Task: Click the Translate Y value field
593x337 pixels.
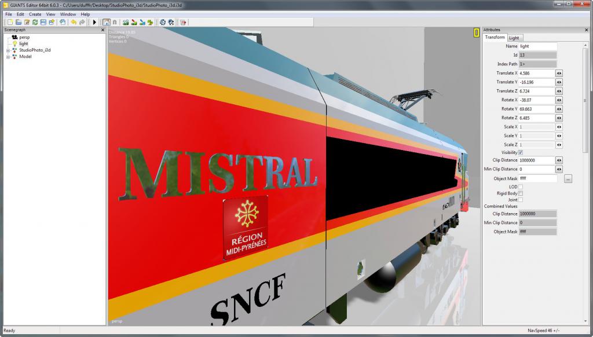Action: coord(537,82)
